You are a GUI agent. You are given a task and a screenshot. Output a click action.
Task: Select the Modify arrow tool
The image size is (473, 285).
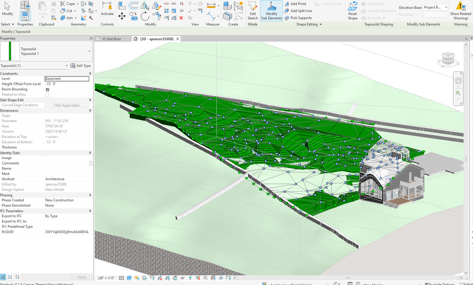(7, 9)
